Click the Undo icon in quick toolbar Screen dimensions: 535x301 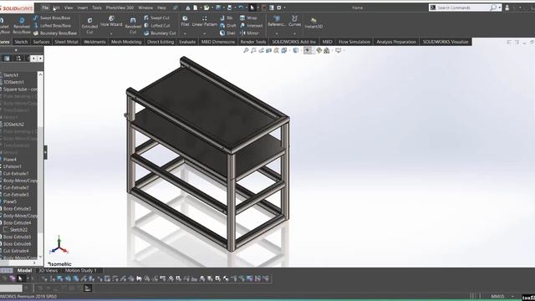point(241,8)
